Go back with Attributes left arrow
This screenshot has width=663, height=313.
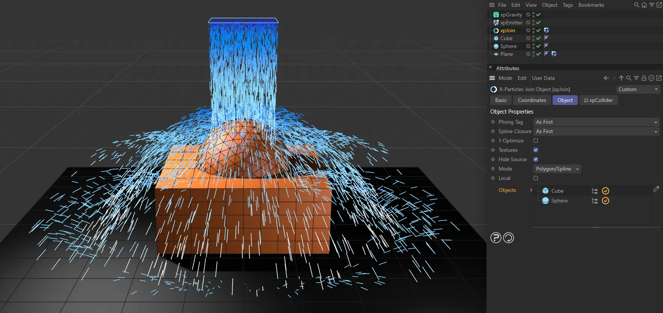[606, 78]
